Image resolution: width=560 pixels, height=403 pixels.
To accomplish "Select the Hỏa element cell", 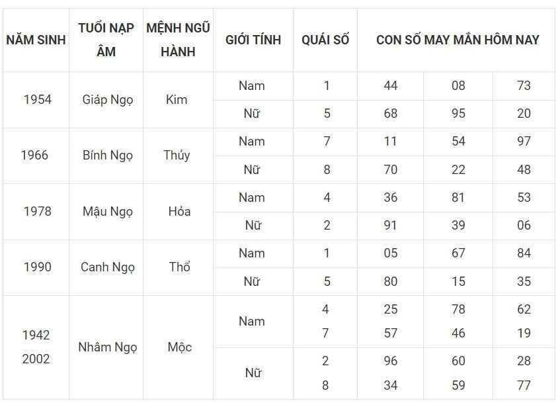I will (179, 212).
